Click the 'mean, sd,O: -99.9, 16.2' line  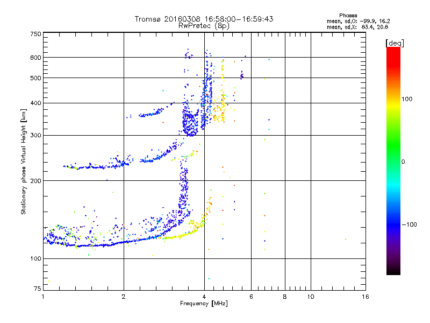358,21
